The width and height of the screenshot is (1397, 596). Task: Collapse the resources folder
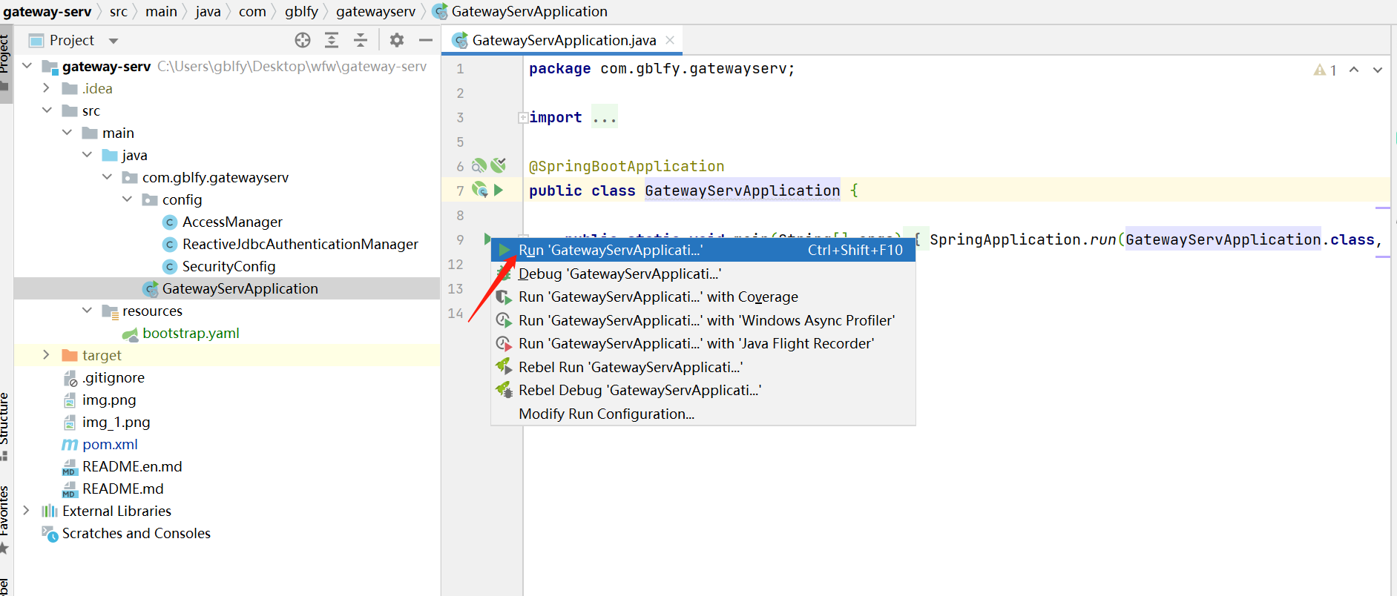coord(87,311)
